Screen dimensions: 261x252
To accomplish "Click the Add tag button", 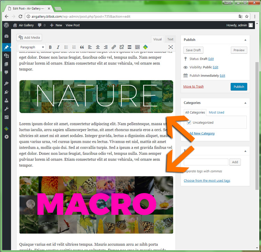I will (x=235, y=162).
